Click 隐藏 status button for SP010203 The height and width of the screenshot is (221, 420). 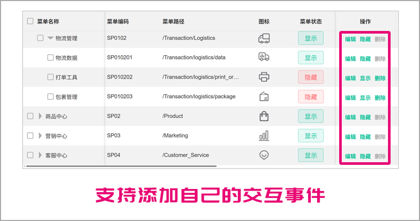click(311, 97)
